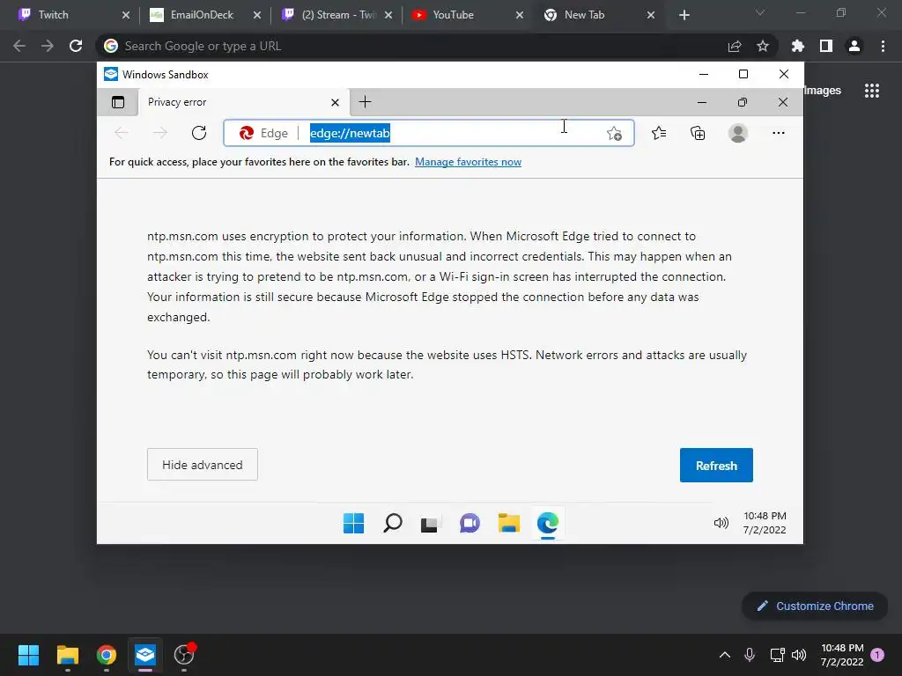Open OBS Studio taskbar icon

(x=184, y=655)
